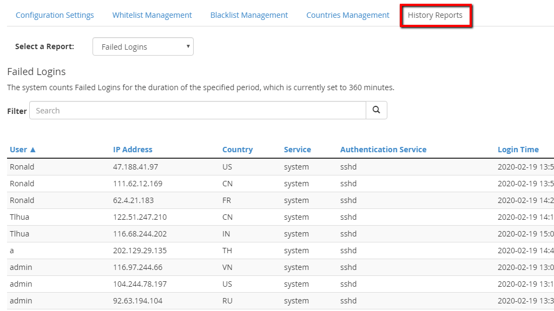The image size is (554, 311).
Task: Focus the Filter search field
Action: coord(197,110)
